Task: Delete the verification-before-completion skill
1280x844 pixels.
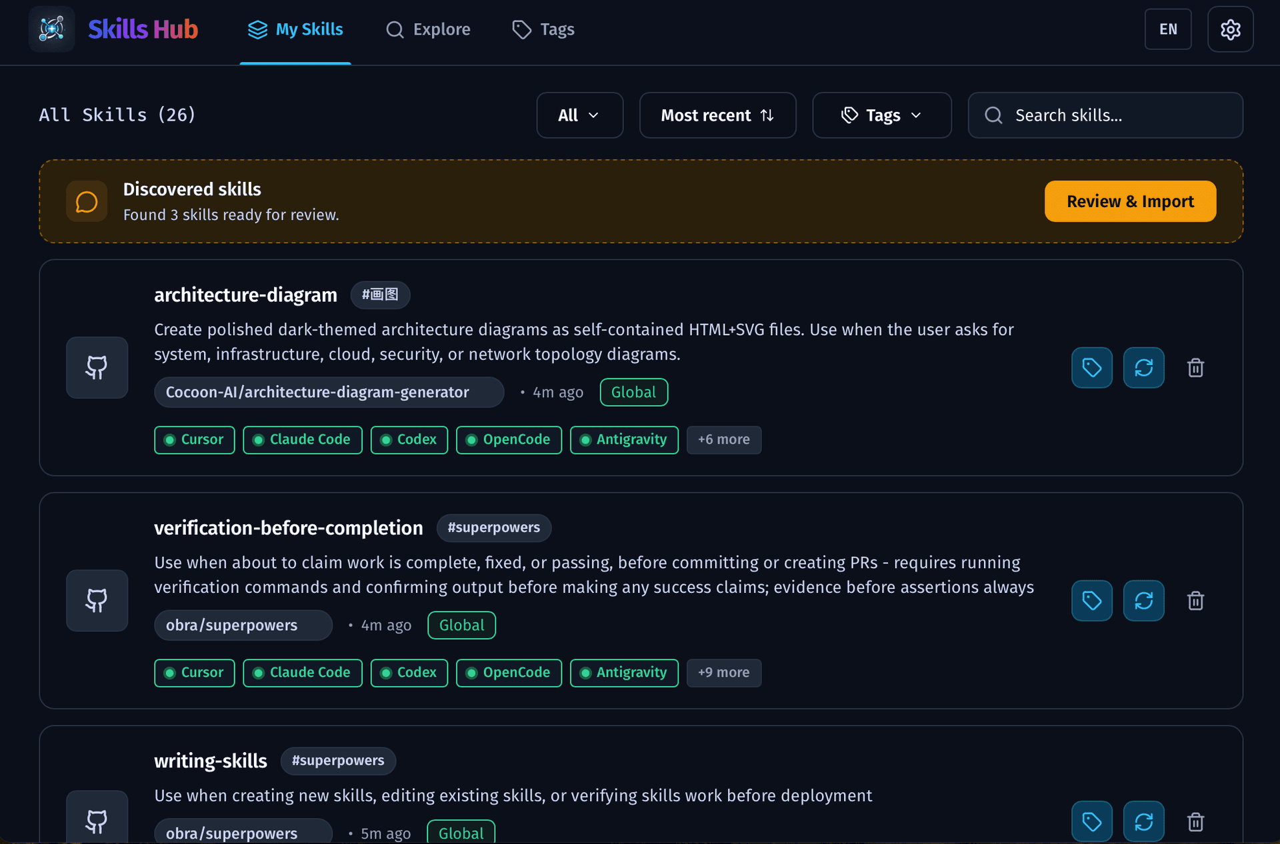Action: (x=1196, y=601)
